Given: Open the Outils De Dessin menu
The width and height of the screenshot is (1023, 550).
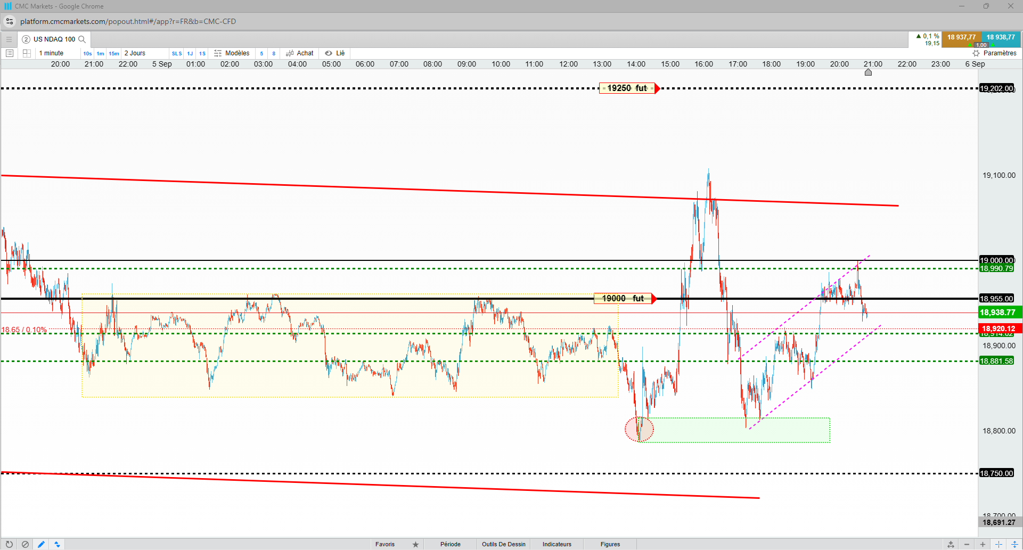Looking at the screenshot, I should click(503, 544).
